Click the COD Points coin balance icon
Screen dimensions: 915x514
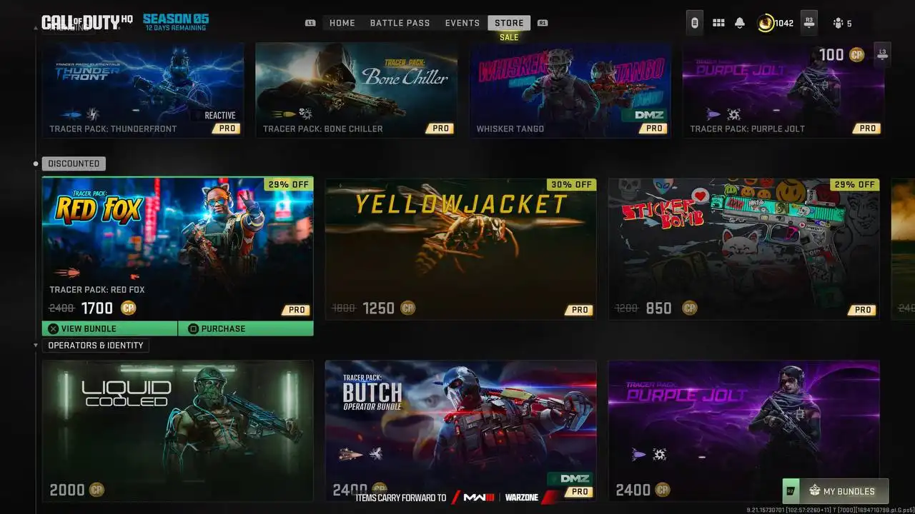click(766, 23)
